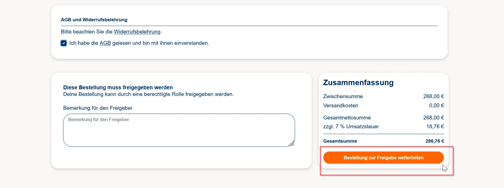
Task: Click the Versandkosten label
Action: pos(341,106)
